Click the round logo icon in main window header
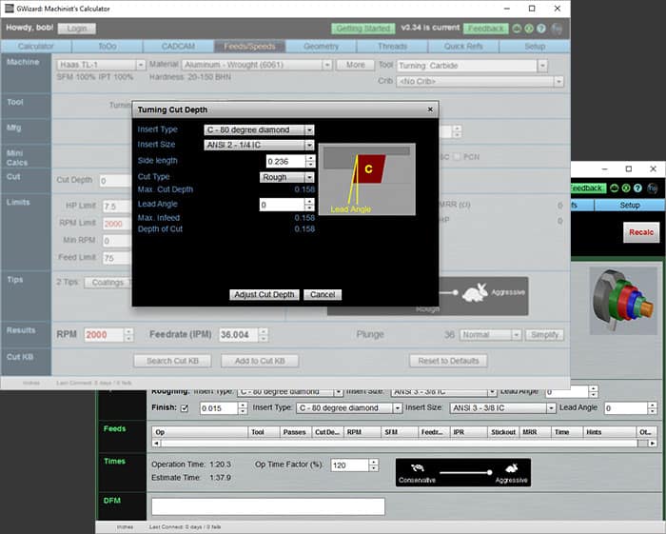Viewport: 666px width, 534px height. tap(557, 29)
